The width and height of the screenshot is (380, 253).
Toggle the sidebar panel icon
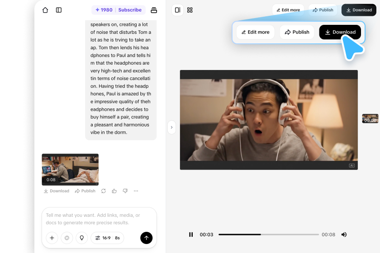(59, 10)
